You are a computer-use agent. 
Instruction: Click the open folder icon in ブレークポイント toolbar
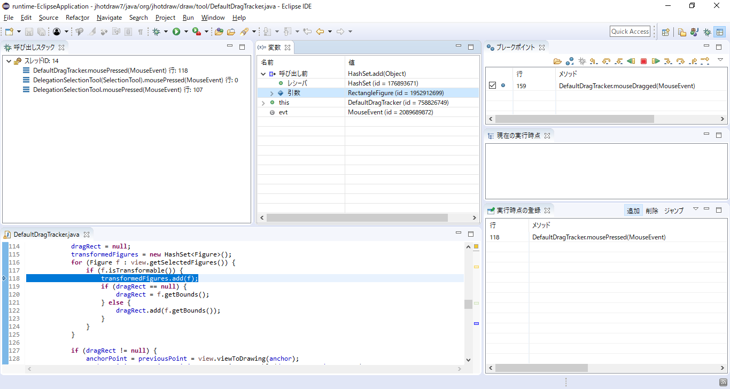click(557, 61)
